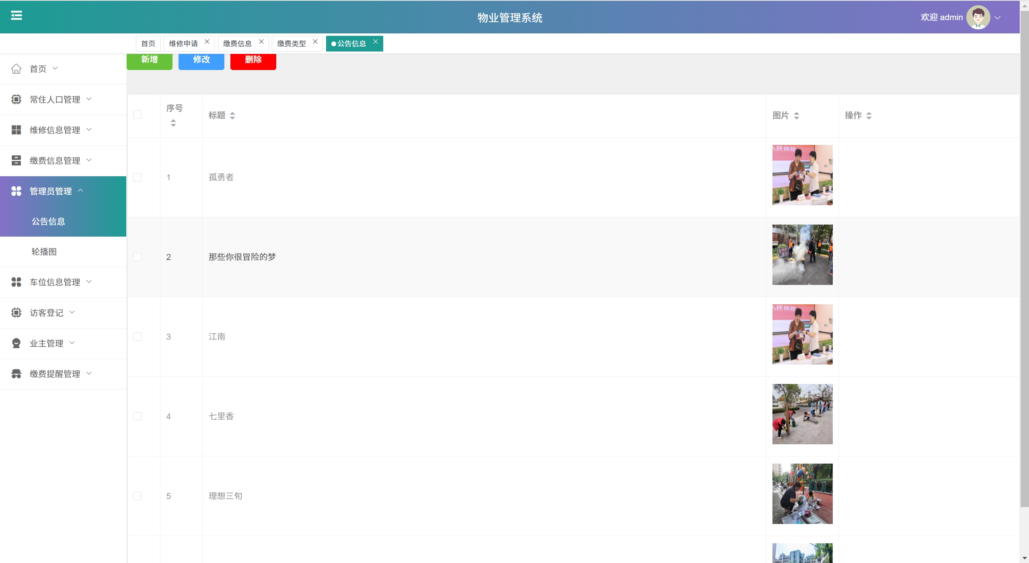Sort by 序号 column arrows
Screen dimensions: 1029x563
click(x=173, y=123)
